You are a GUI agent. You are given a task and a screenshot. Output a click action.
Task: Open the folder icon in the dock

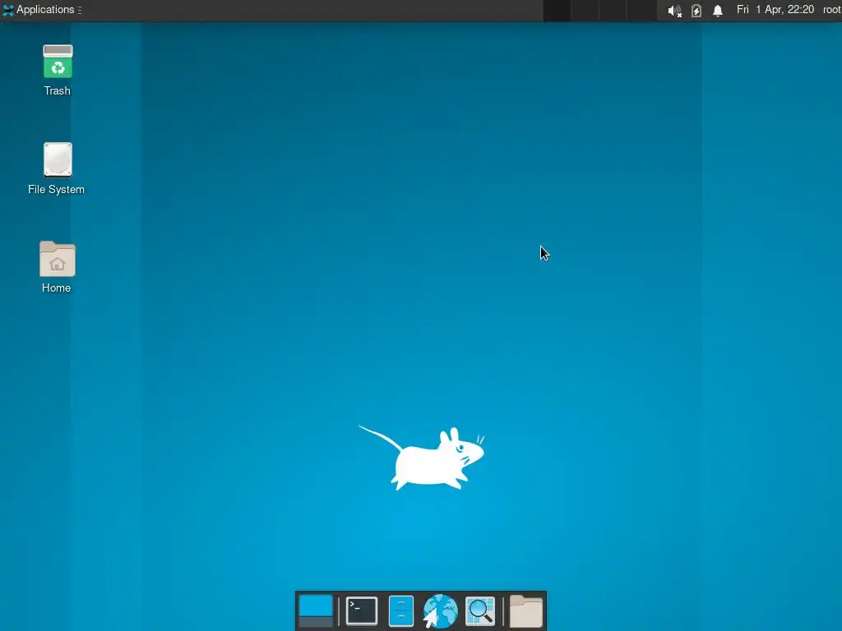coord(525,610)
